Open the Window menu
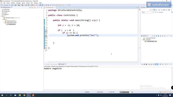Viewport: 173px width, 97px height. 36,3
